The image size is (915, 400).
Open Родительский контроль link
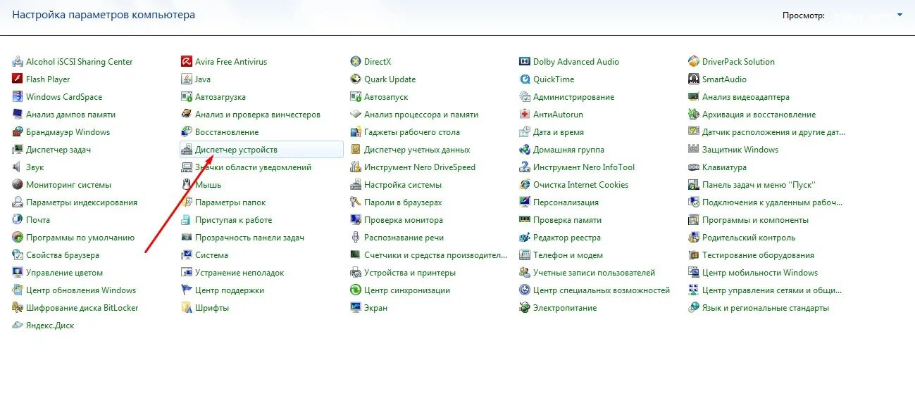point(749,238)
